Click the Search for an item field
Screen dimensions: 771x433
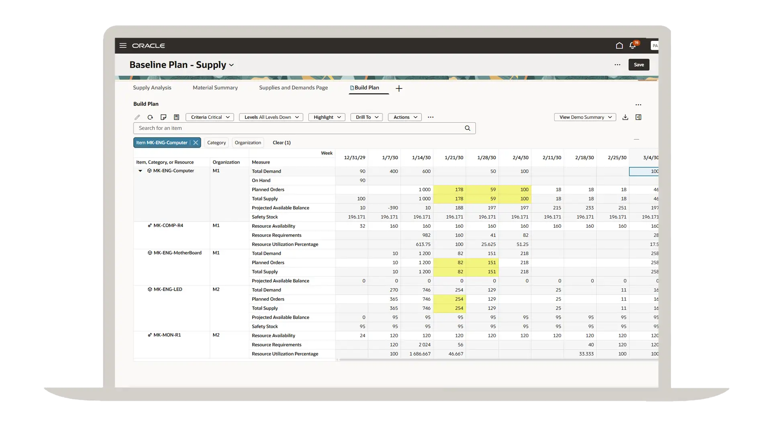(297, 128)
